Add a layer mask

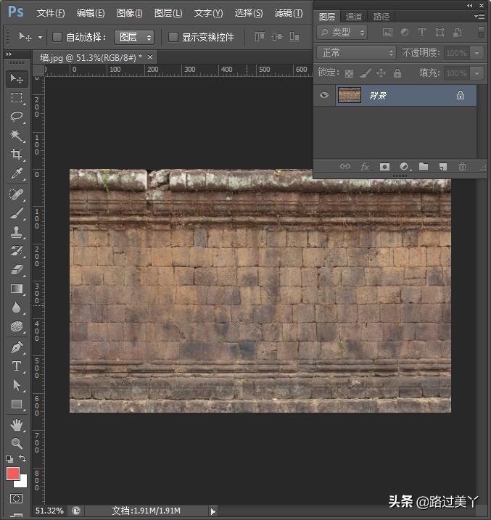point(384,167)
